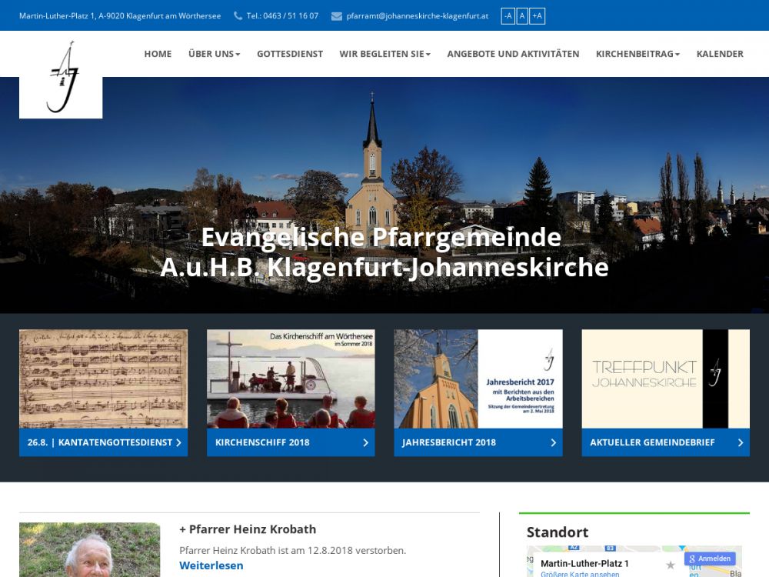Click Weiterlesen link under Pfarrer Krobath
This screenshot has width=769, height=577.
coord(211,565)
